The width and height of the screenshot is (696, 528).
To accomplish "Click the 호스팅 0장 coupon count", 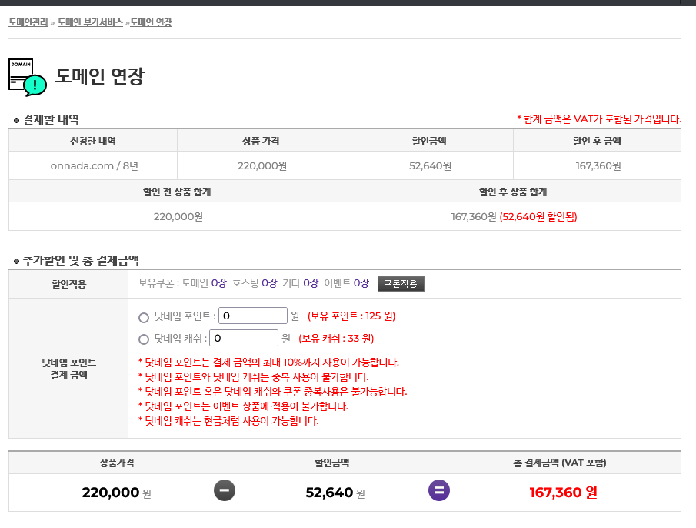I will click(255, 283).
